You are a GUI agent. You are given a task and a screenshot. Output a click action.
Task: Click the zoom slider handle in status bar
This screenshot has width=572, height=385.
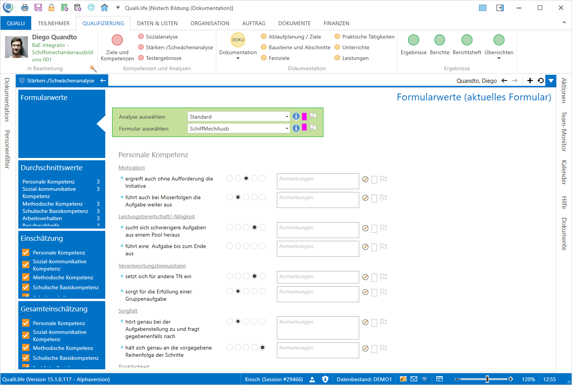(x=487, y=379)
